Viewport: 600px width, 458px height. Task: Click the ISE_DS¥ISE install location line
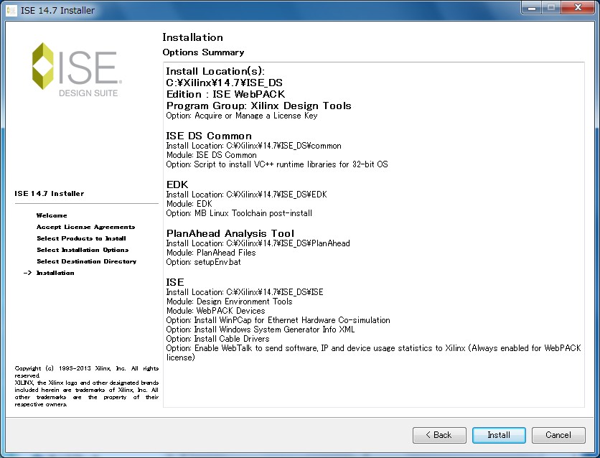pyautogui.click(x=245, y=292)
